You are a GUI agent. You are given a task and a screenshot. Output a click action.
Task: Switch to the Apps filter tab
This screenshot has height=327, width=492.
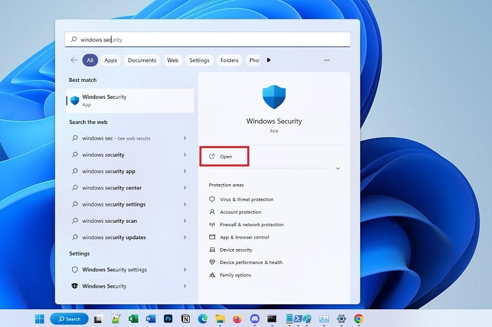(x=110, y=60)
